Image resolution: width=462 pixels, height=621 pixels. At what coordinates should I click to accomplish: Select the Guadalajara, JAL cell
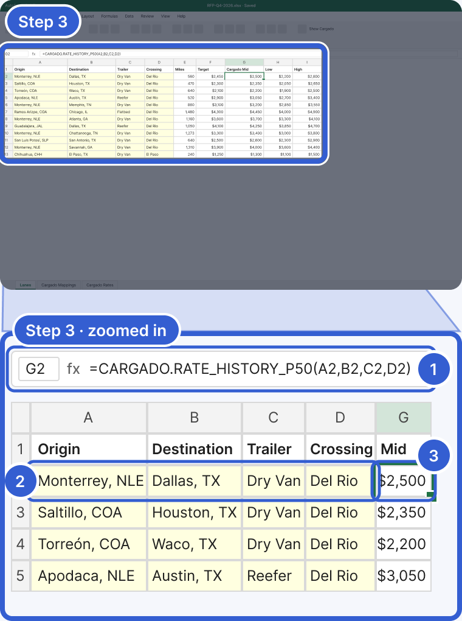pyautogui.click(x=40, y=126)
